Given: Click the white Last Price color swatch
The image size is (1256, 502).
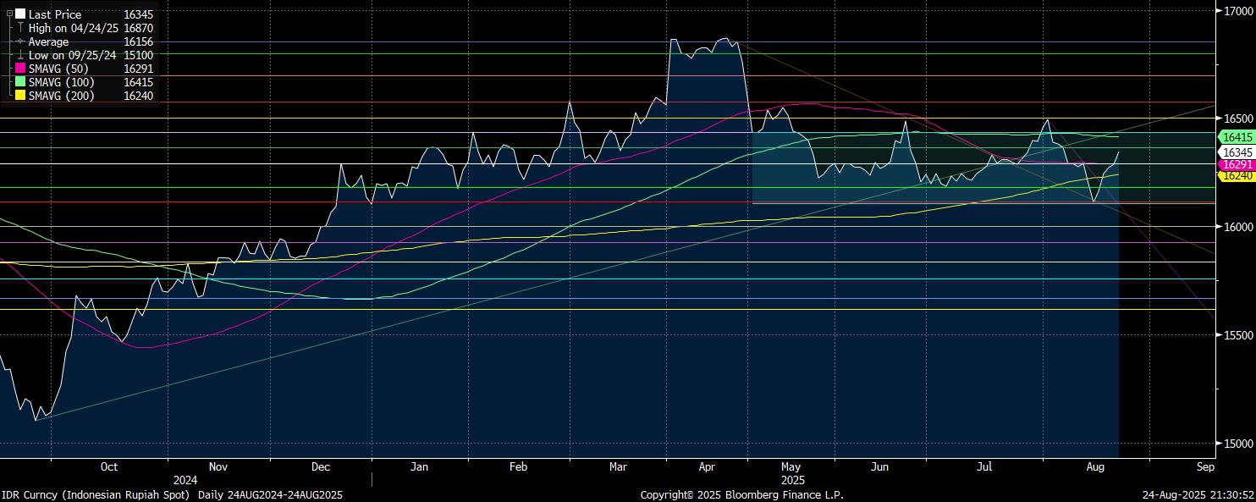Looking at the screenshot, I should tap(20, 14).
